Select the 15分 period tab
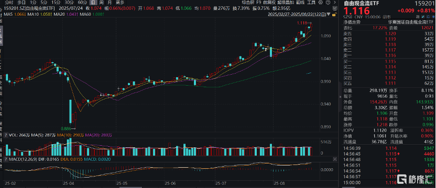 click(x=56, y=3)
